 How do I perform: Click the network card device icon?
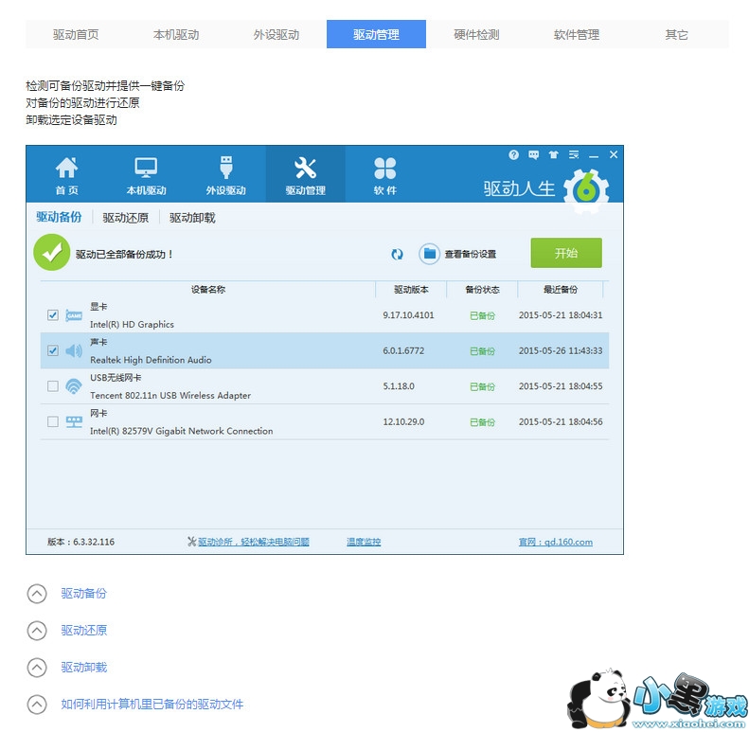tap(74, 422)
